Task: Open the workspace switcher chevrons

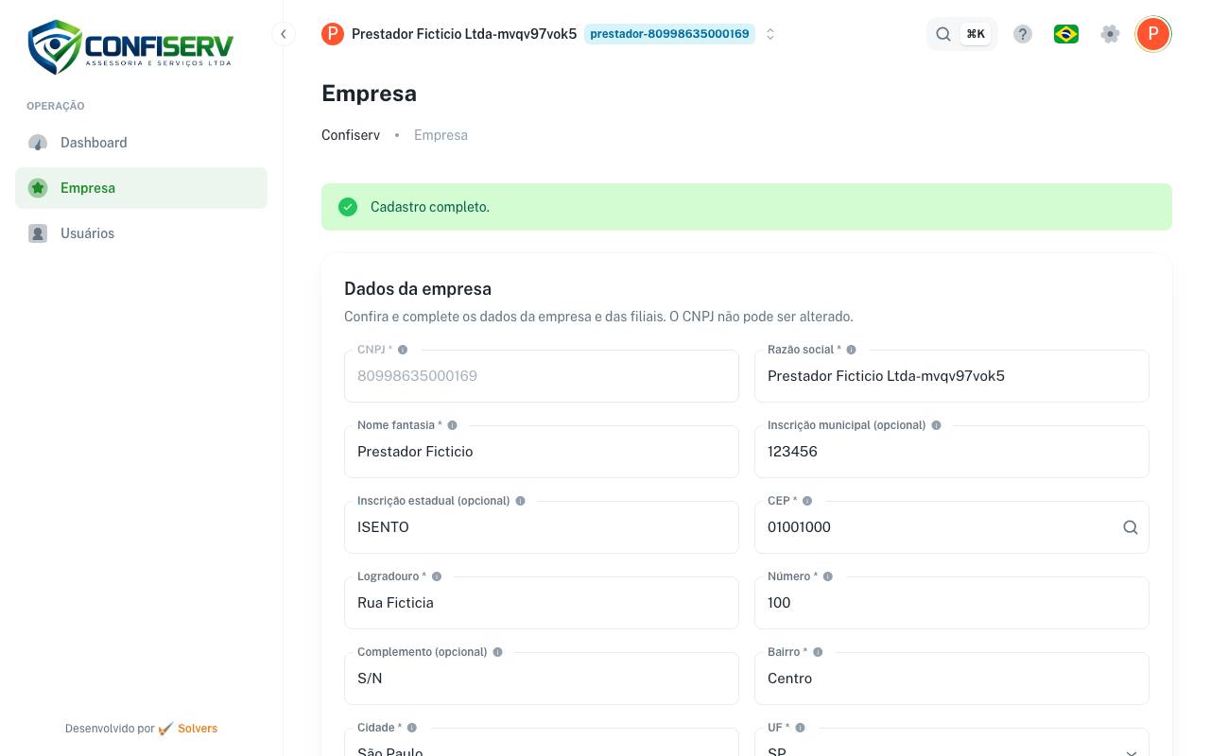Action: [770, 34]
